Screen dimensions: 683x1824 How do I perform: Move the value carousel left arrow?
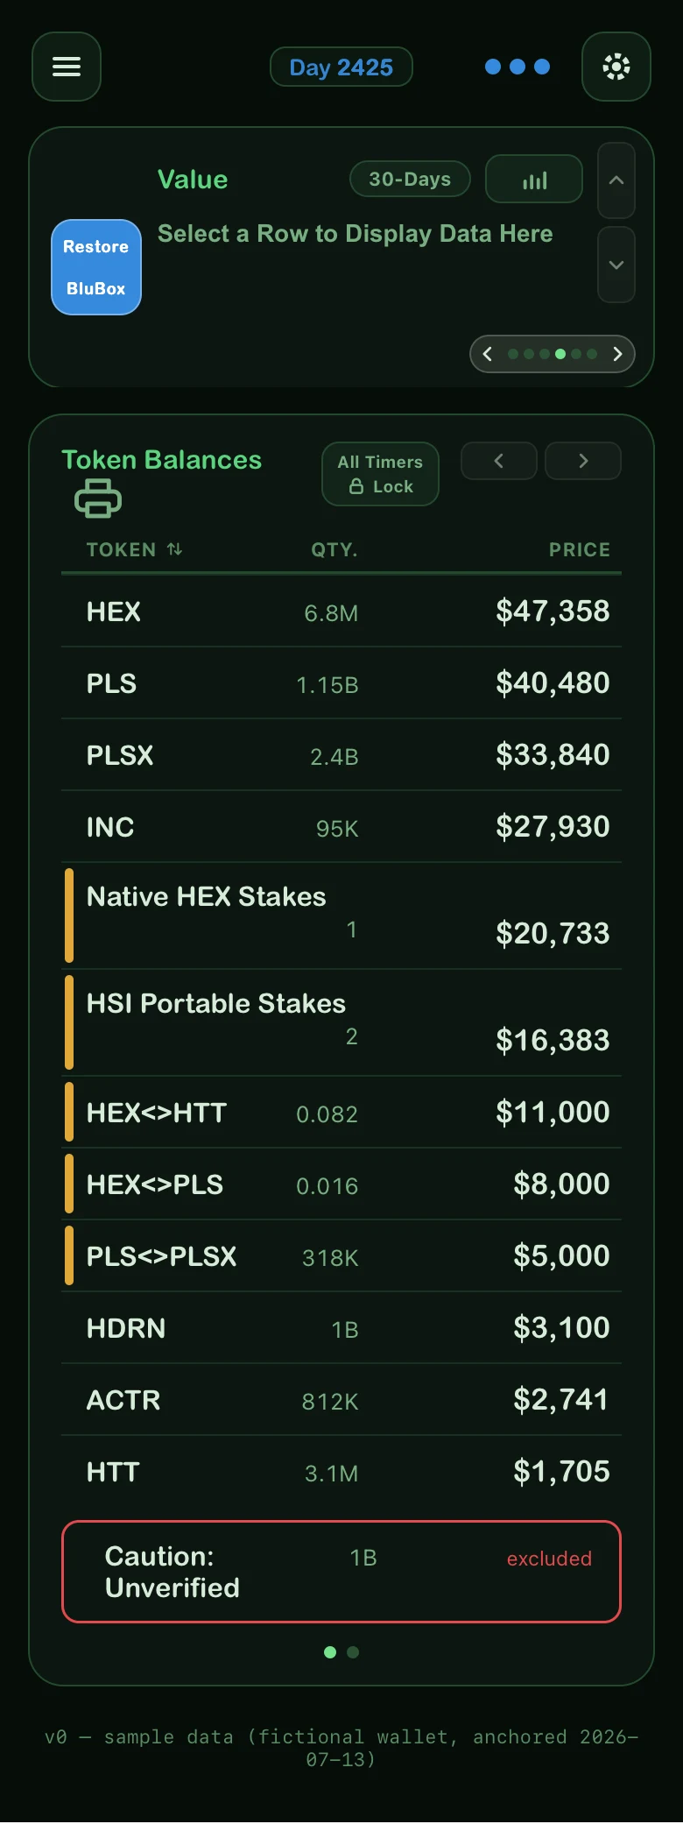click(x=488, y=354)
